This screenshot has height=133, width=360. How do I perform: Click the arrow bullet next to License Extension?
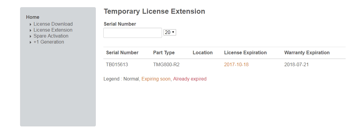[x=31, y=30]
